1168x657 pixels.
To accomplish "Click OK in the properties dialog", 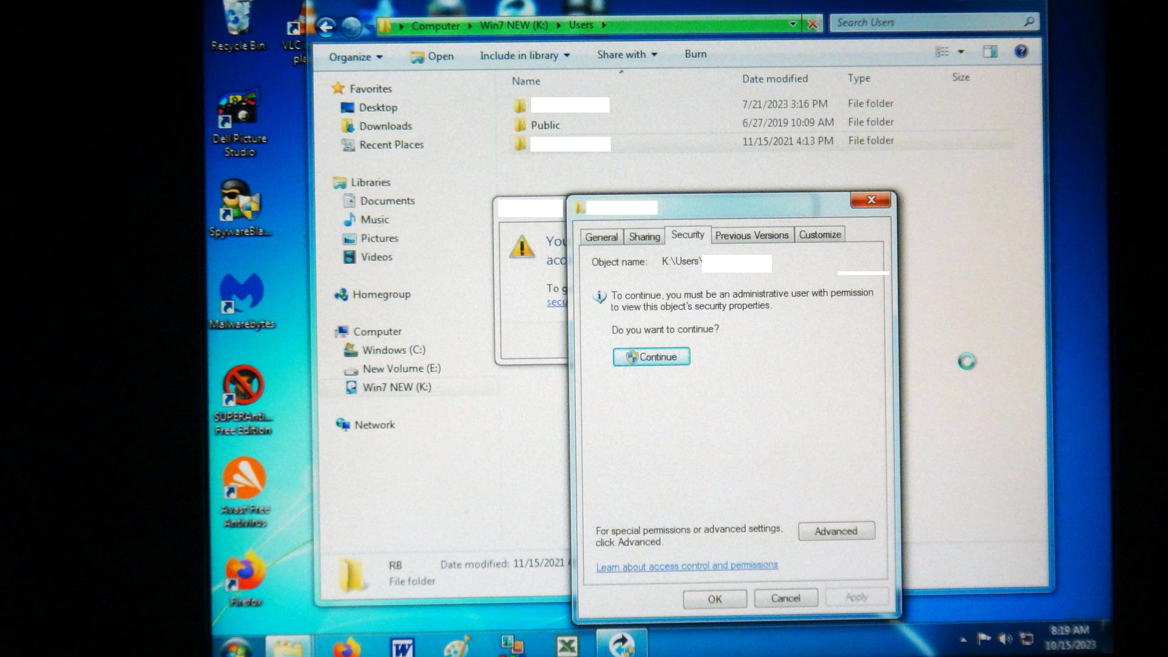I will [x=715, y=599].
